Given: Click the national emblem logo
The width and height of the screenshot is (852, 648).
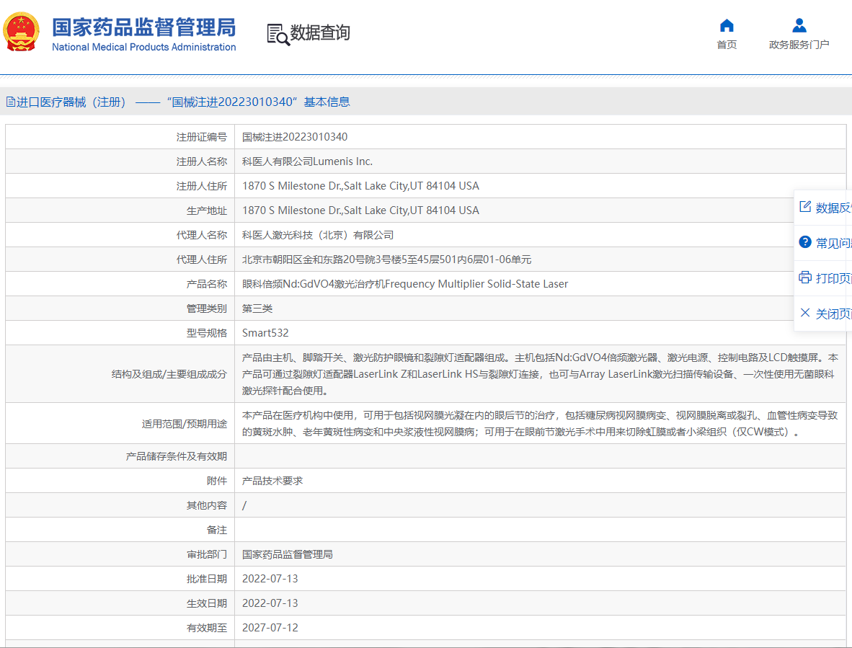Looking at the screenshot, I should [x=21, y=32].
